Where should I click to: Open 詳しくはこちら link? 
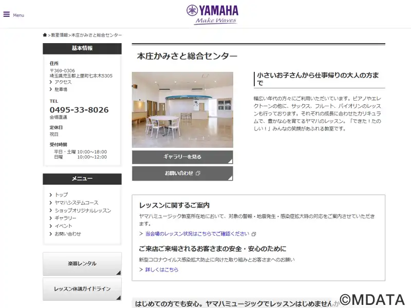click(x=161, y=269)
